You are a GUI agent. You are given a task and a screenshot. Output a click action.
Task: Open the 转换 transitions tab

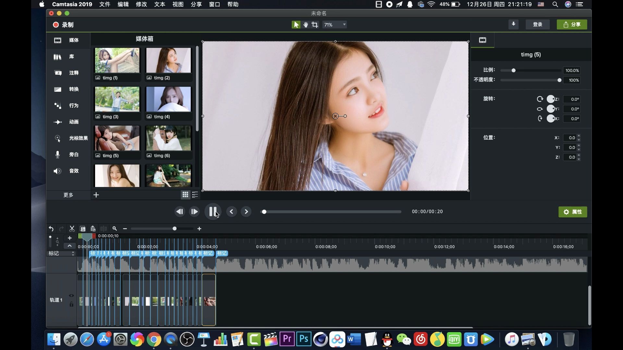pos(68,89)
